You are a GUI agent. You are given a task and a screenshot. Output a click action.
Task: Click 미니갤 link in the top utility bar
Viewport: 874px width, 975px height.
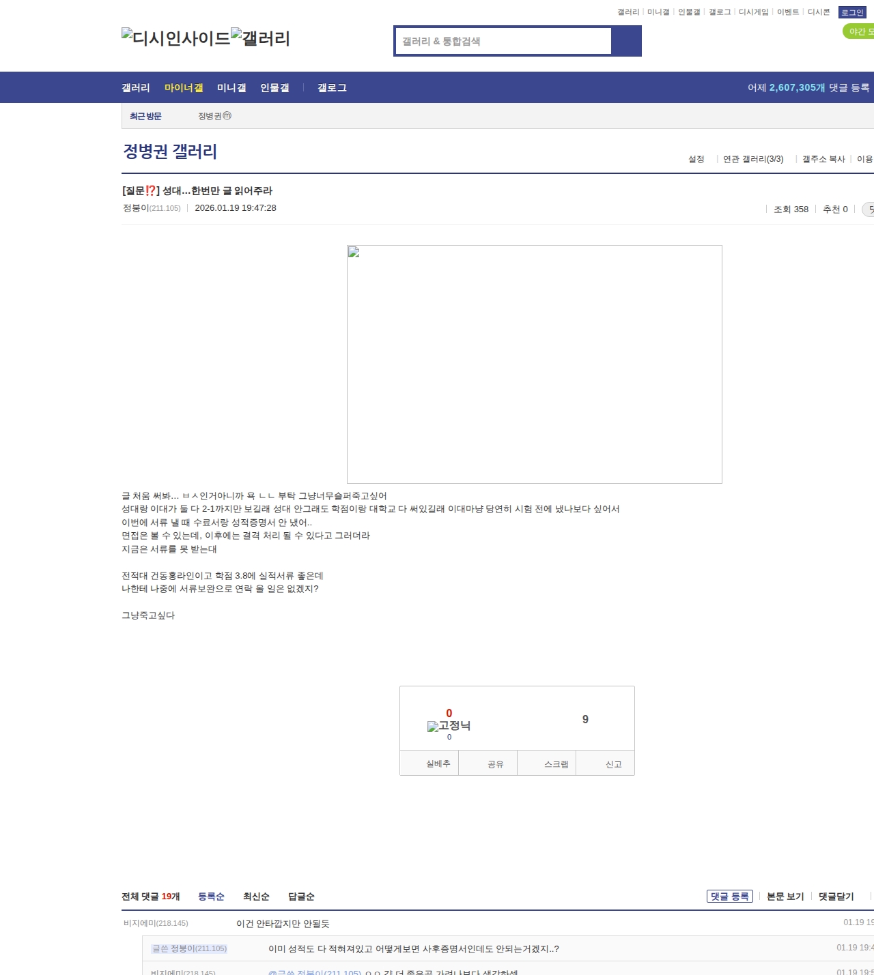tap(658, 12)
